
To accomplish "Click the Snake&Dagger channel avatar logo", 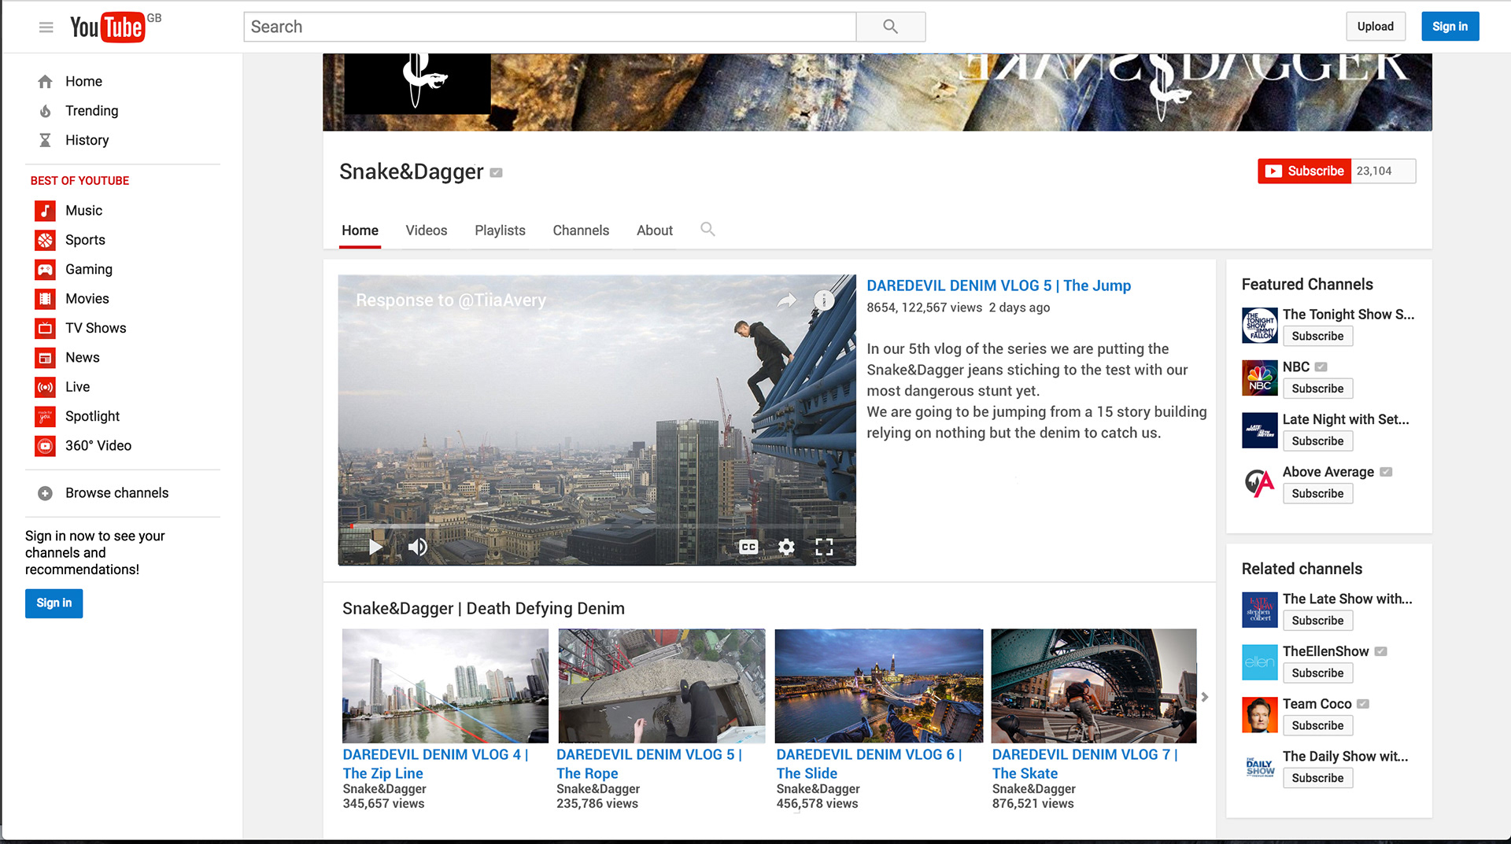I will click(x=418, y=84).
